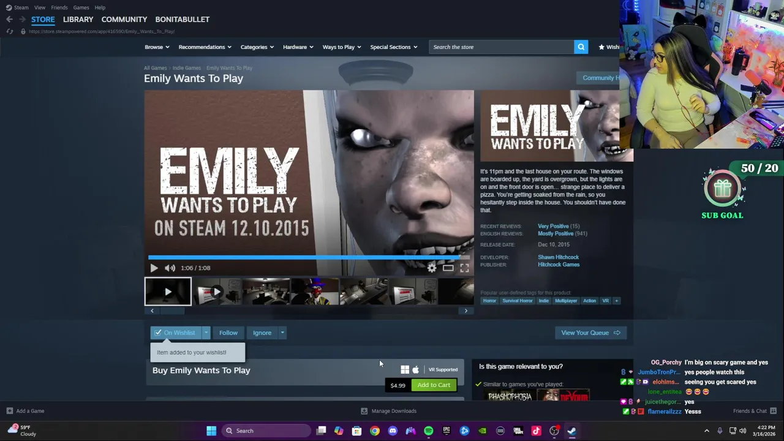Image resolution: width=784 pixels, height=441 pixels.
Task: Click the plus tag button
Action: [617, 301]
